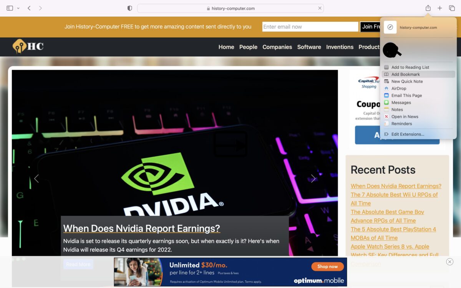This screenshot has width=461, height=288.
Task: Click the Share toolbar icon
Action: point(428,8)
